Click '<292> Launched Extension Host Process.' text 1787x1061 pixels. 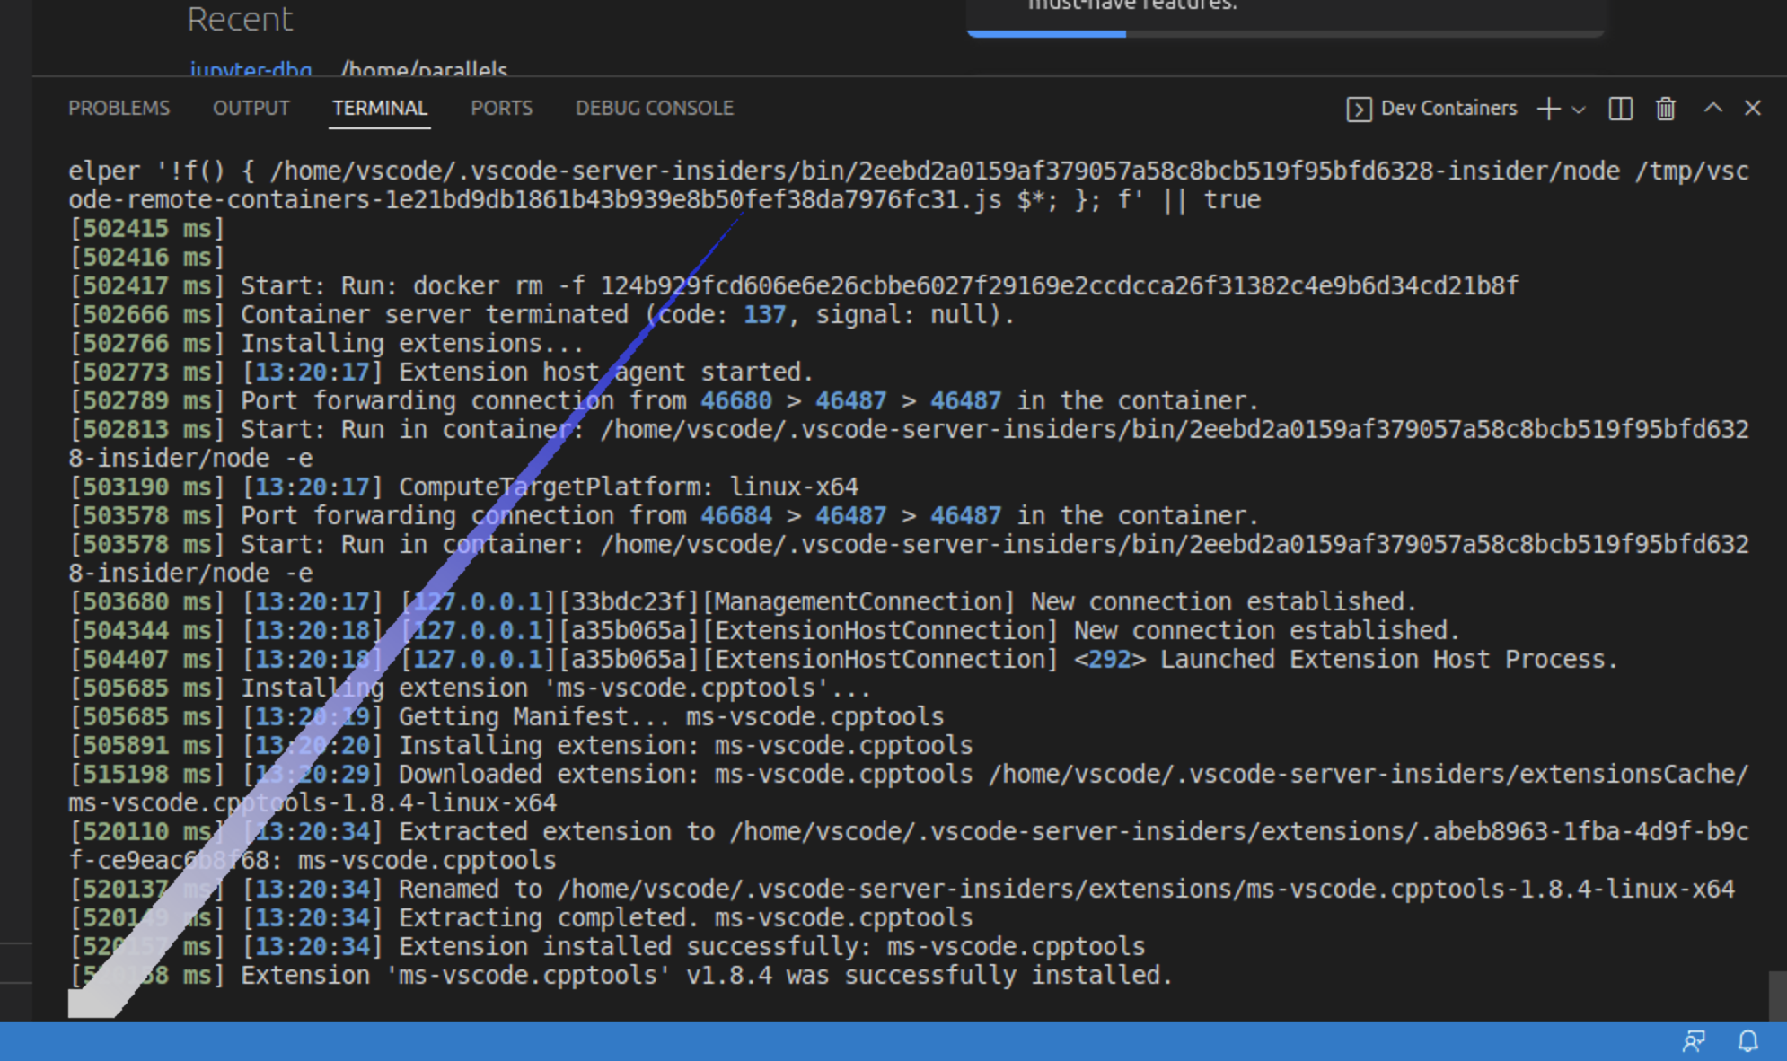tap(1345, 660)
